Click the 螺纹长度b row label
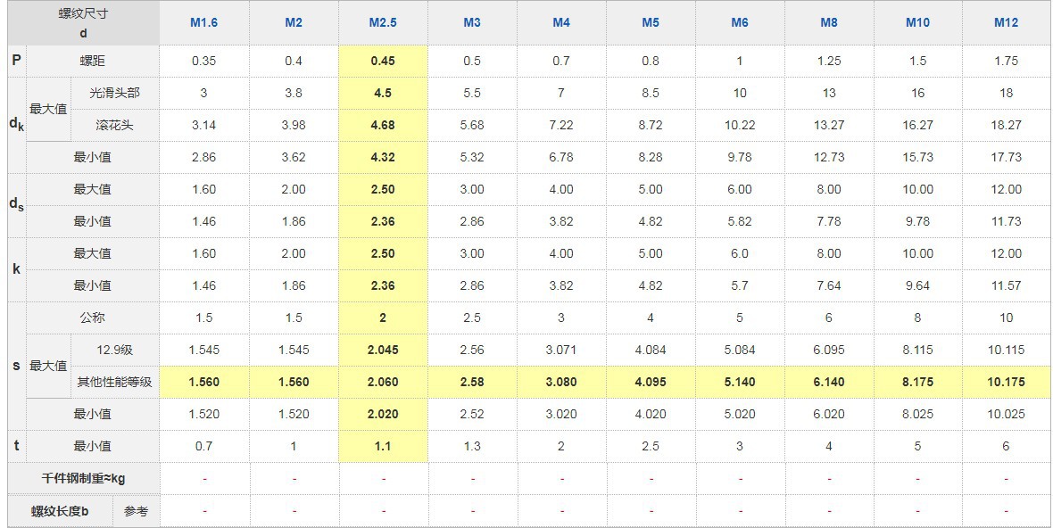1053x528 pixels. tap(60, 511)
